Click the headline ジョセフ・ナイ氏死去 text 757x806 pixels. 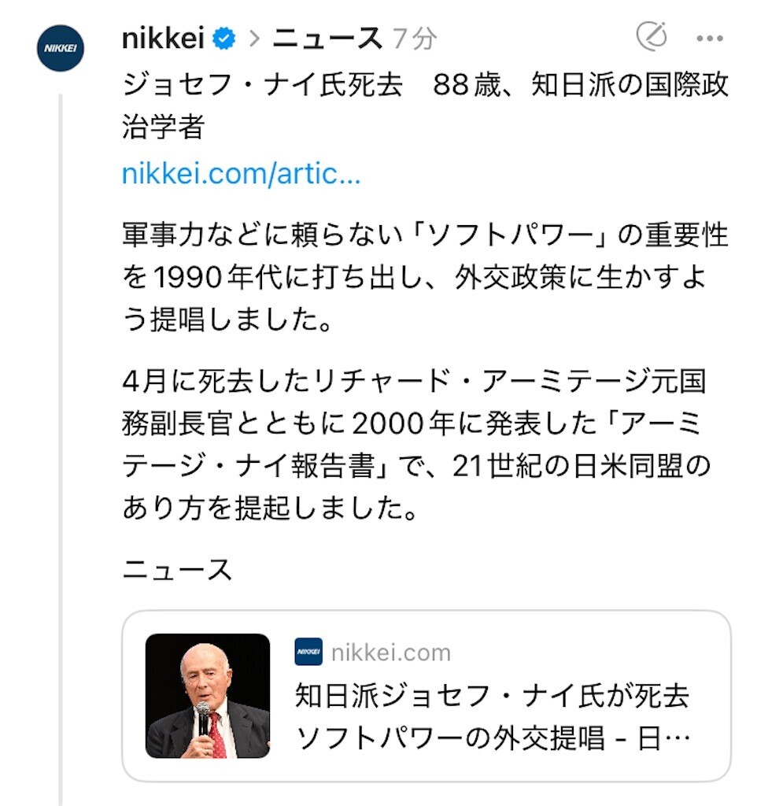pyautogui.click(x=262, y=84)
